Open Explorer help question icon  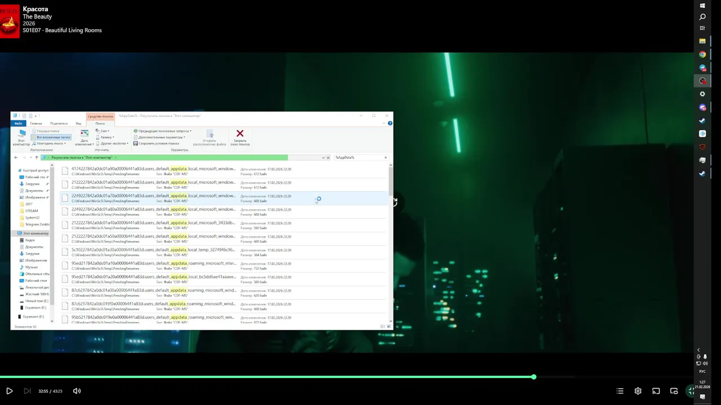[x=390, y=123]
